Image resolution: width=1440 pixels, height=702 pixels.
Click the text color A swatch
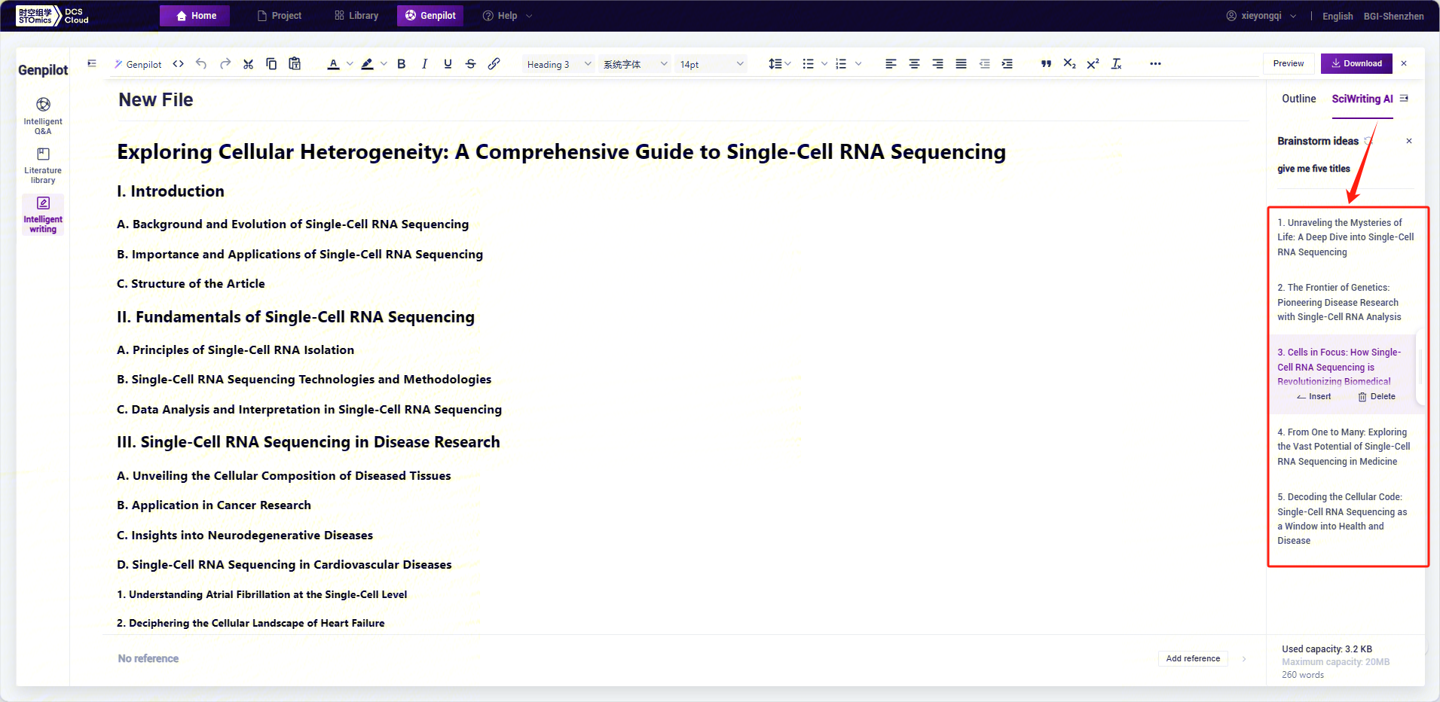[333, 64]
